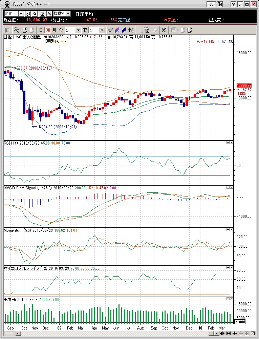Click the A button in the title bar
The width and height of the screenshot is (259, 339).
(x=212, y=4)
